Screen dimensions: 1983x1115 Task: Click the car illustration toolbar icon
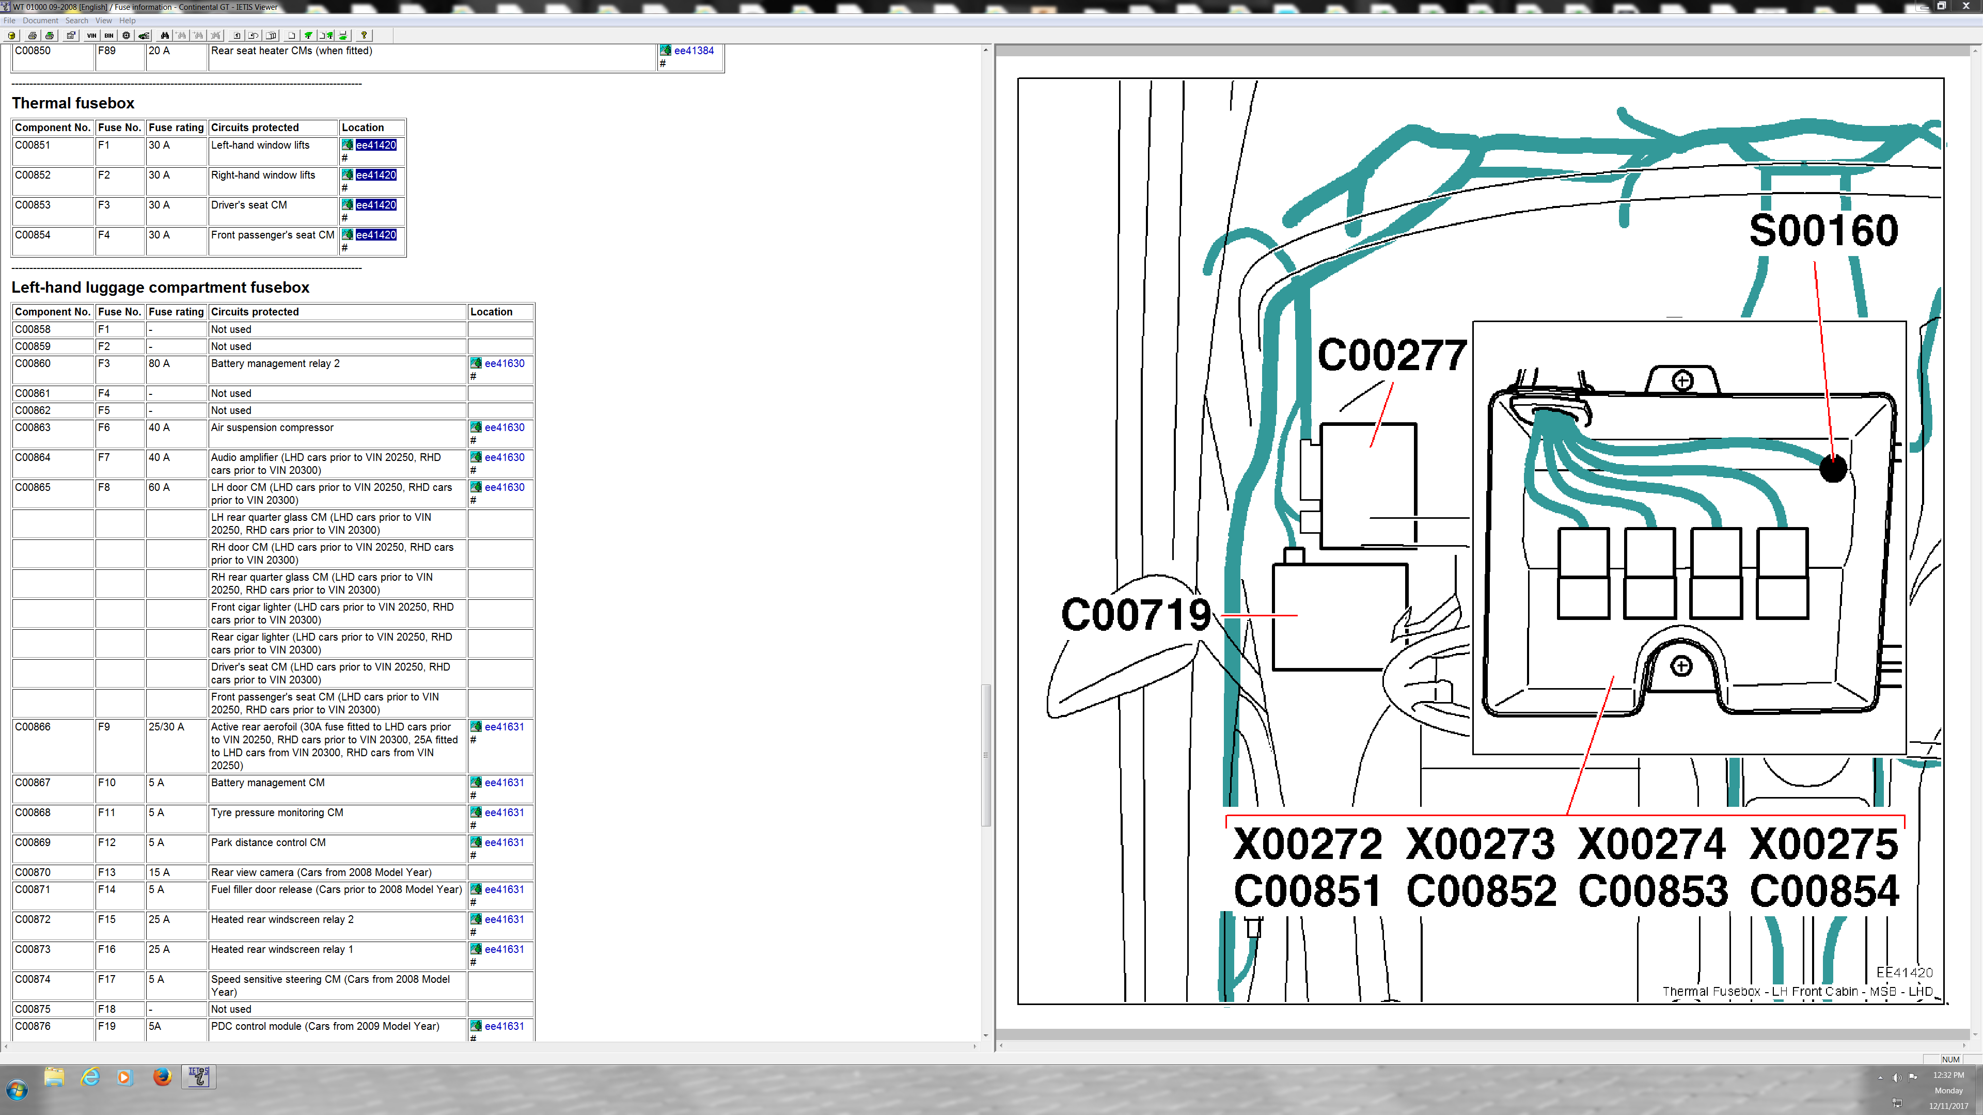[x=144, y=36]
